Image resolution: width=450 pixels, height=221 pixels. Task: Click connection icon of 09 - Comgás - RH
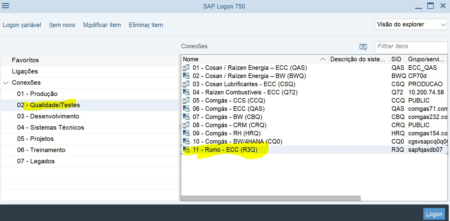tap(186, 133)
